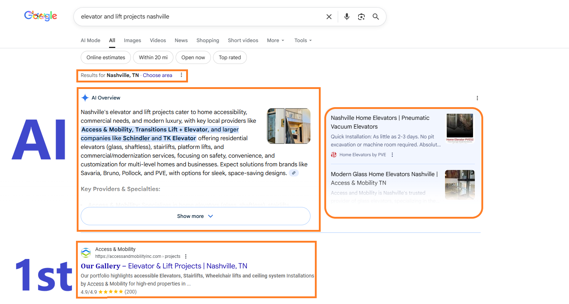
Task: Click the Google logo
Action: coord(41,16)
